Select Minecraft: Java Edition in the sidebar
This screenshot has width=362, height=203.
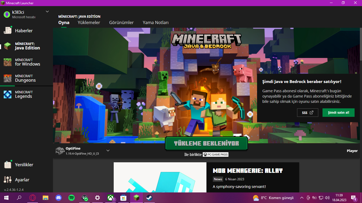pyautogui.click(x=26, y=46)
